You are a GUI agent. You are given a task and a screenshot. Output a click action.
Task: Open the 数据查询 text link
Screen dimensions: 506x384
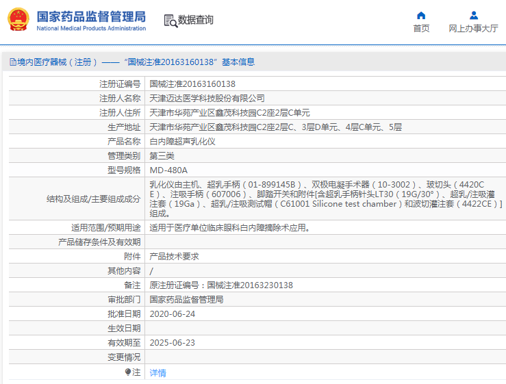pos(196,21)
